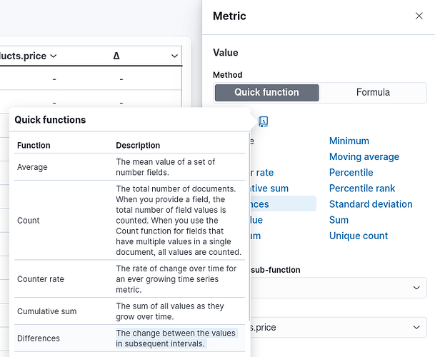This screenshot has height=357, width=435.
Task: Select the Minimum function
Action: [349, 141]
